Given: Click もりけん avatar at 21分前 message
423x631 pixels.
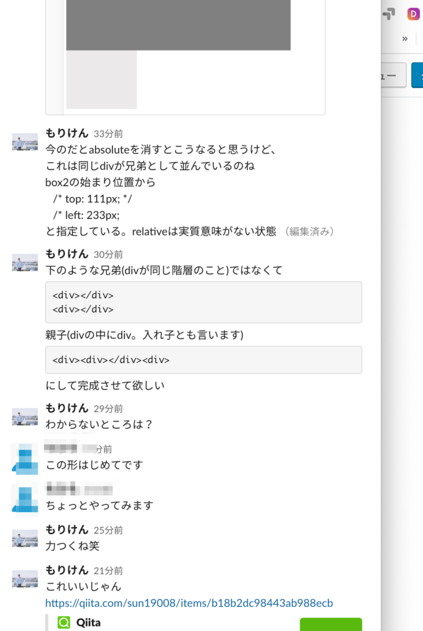Looking at the screenshot, I should tap(25, 579).
